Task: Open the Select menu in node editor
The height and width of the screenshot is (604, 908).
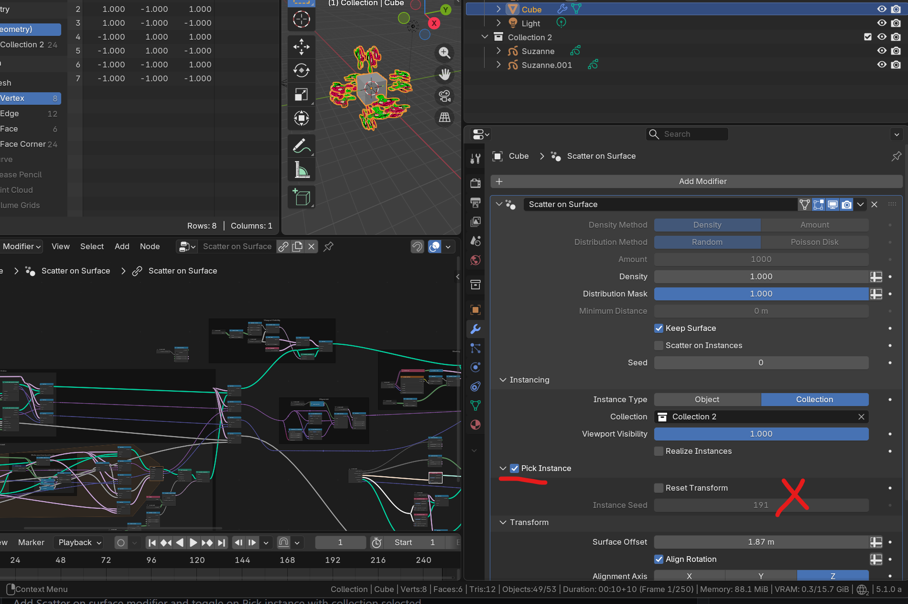Action: tap(92, 246)
